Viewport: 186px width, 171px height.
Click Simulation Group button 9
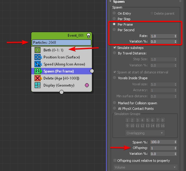point(127,125)
